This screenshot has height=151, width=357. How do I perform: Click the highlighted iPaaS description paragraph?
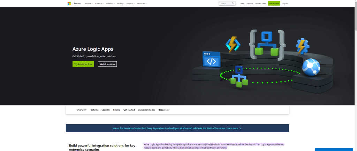point(214,146)
